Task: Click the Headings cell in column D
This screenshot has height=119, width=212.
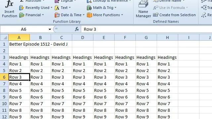Action: click(x=82, y=57)
